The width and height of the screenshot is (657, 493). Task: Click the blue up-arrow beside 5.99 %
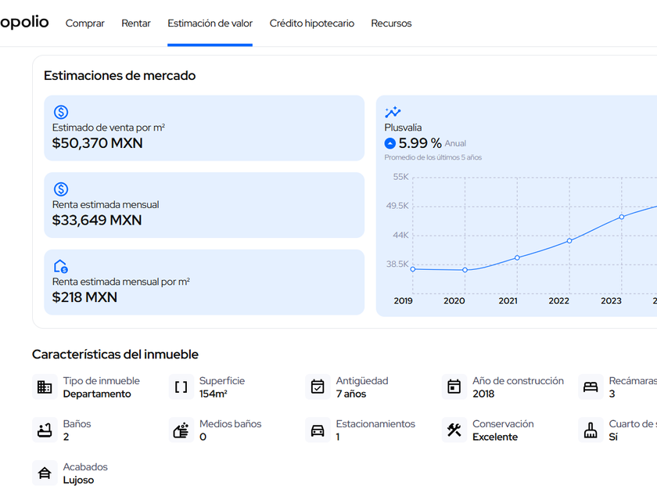tap(390, 143)
